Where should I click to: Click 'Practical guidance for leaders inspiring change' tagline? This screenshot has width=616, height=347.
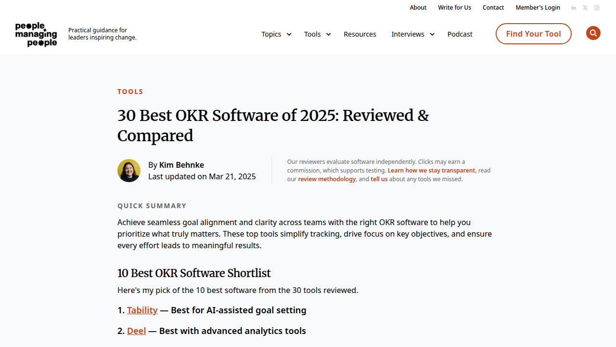click(103, 34)
